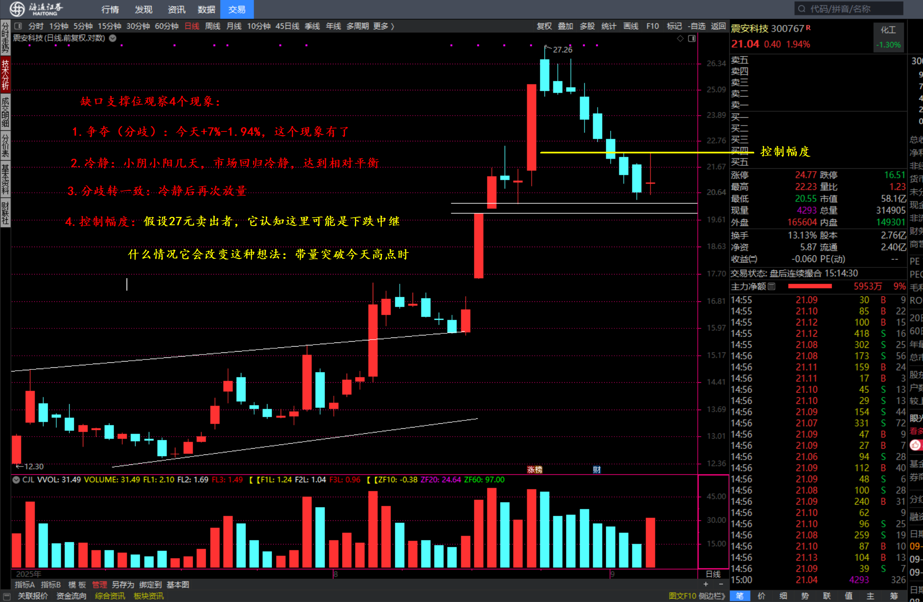Click the bottom-left panel collapse icon

7,596
